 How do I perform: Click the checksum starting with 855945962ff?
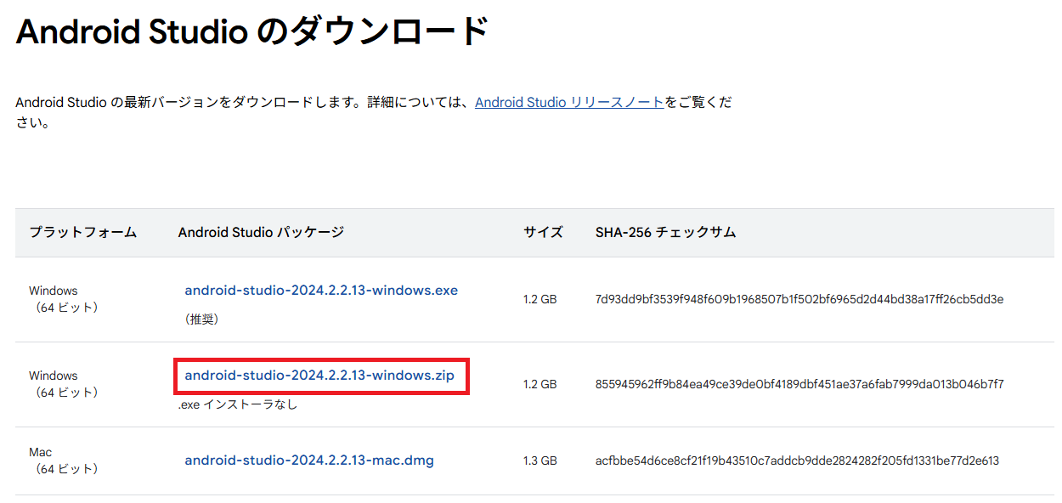pyautogui.click(x=799, y=384)
